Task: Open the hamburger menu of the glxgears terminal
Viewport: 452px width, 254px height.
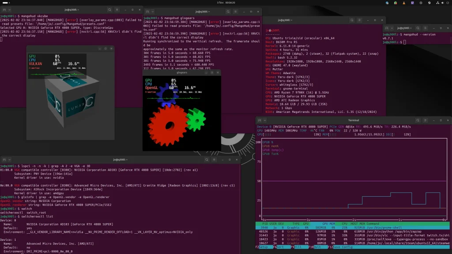Action: (236, 12)
